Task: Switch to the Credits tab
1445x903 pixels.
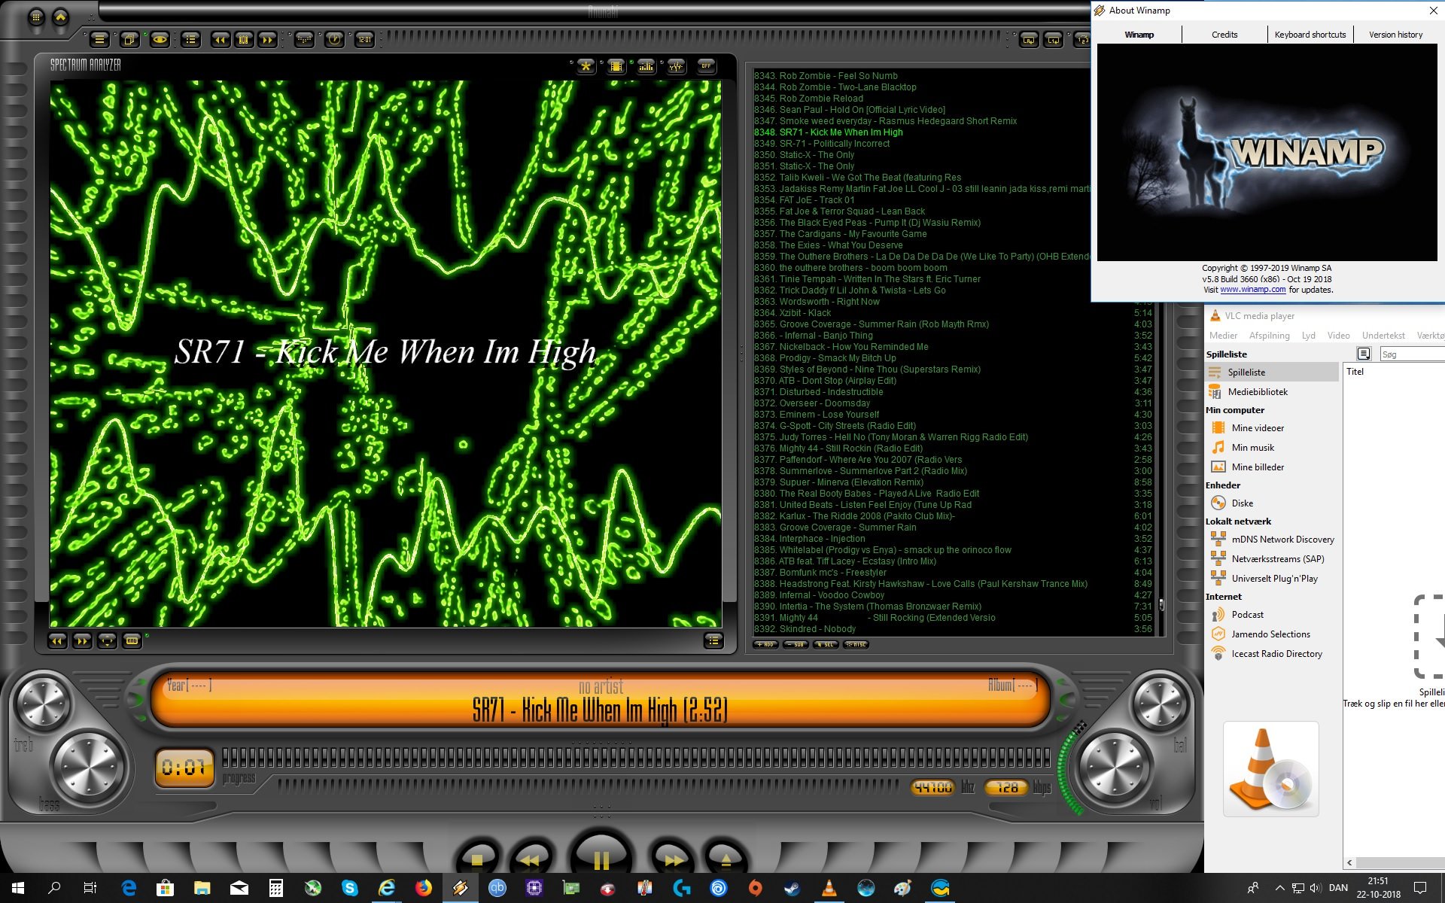Action: pyautogui.click(x=1224, y=35)
